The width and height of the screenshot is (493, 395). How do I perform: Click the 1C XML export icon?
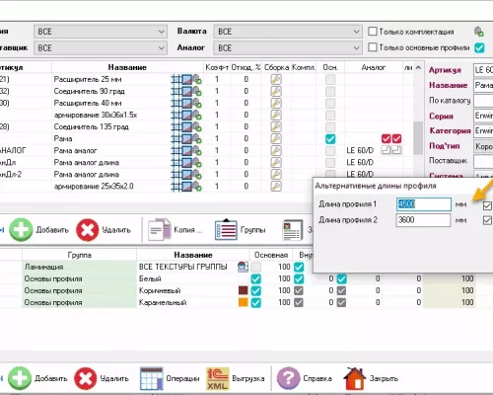[217, 378]
